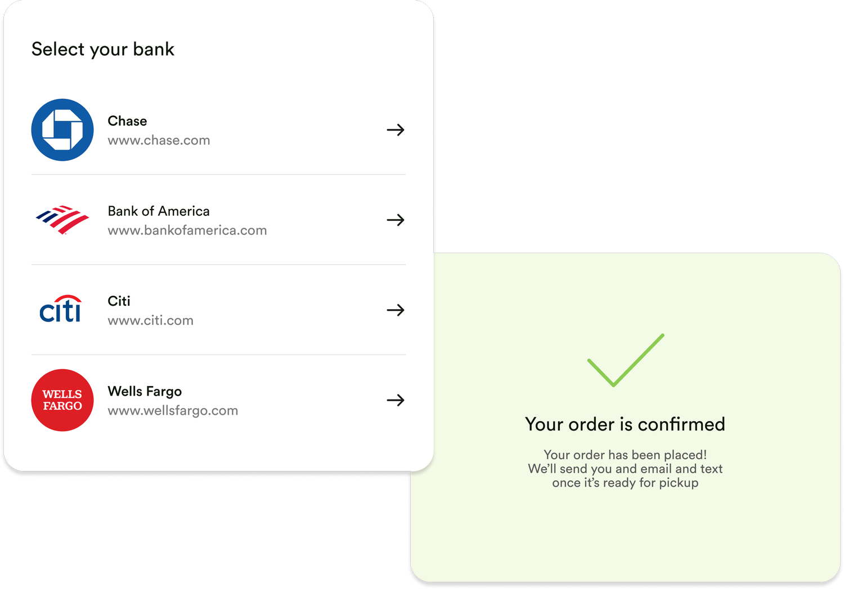Viewport: 844px width, 589px height.
Task: Tap the arrow beside Citi
Action: tap(396, 310)
